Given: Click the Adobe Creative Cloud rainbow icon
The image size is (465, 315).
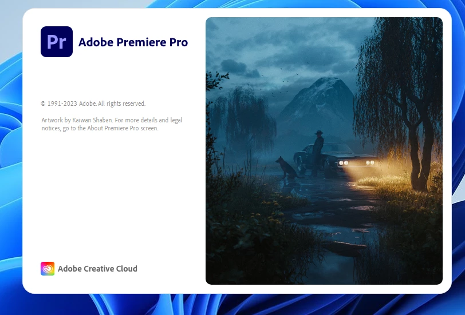Looking at the screenshot, I should (x=48, y=269).
